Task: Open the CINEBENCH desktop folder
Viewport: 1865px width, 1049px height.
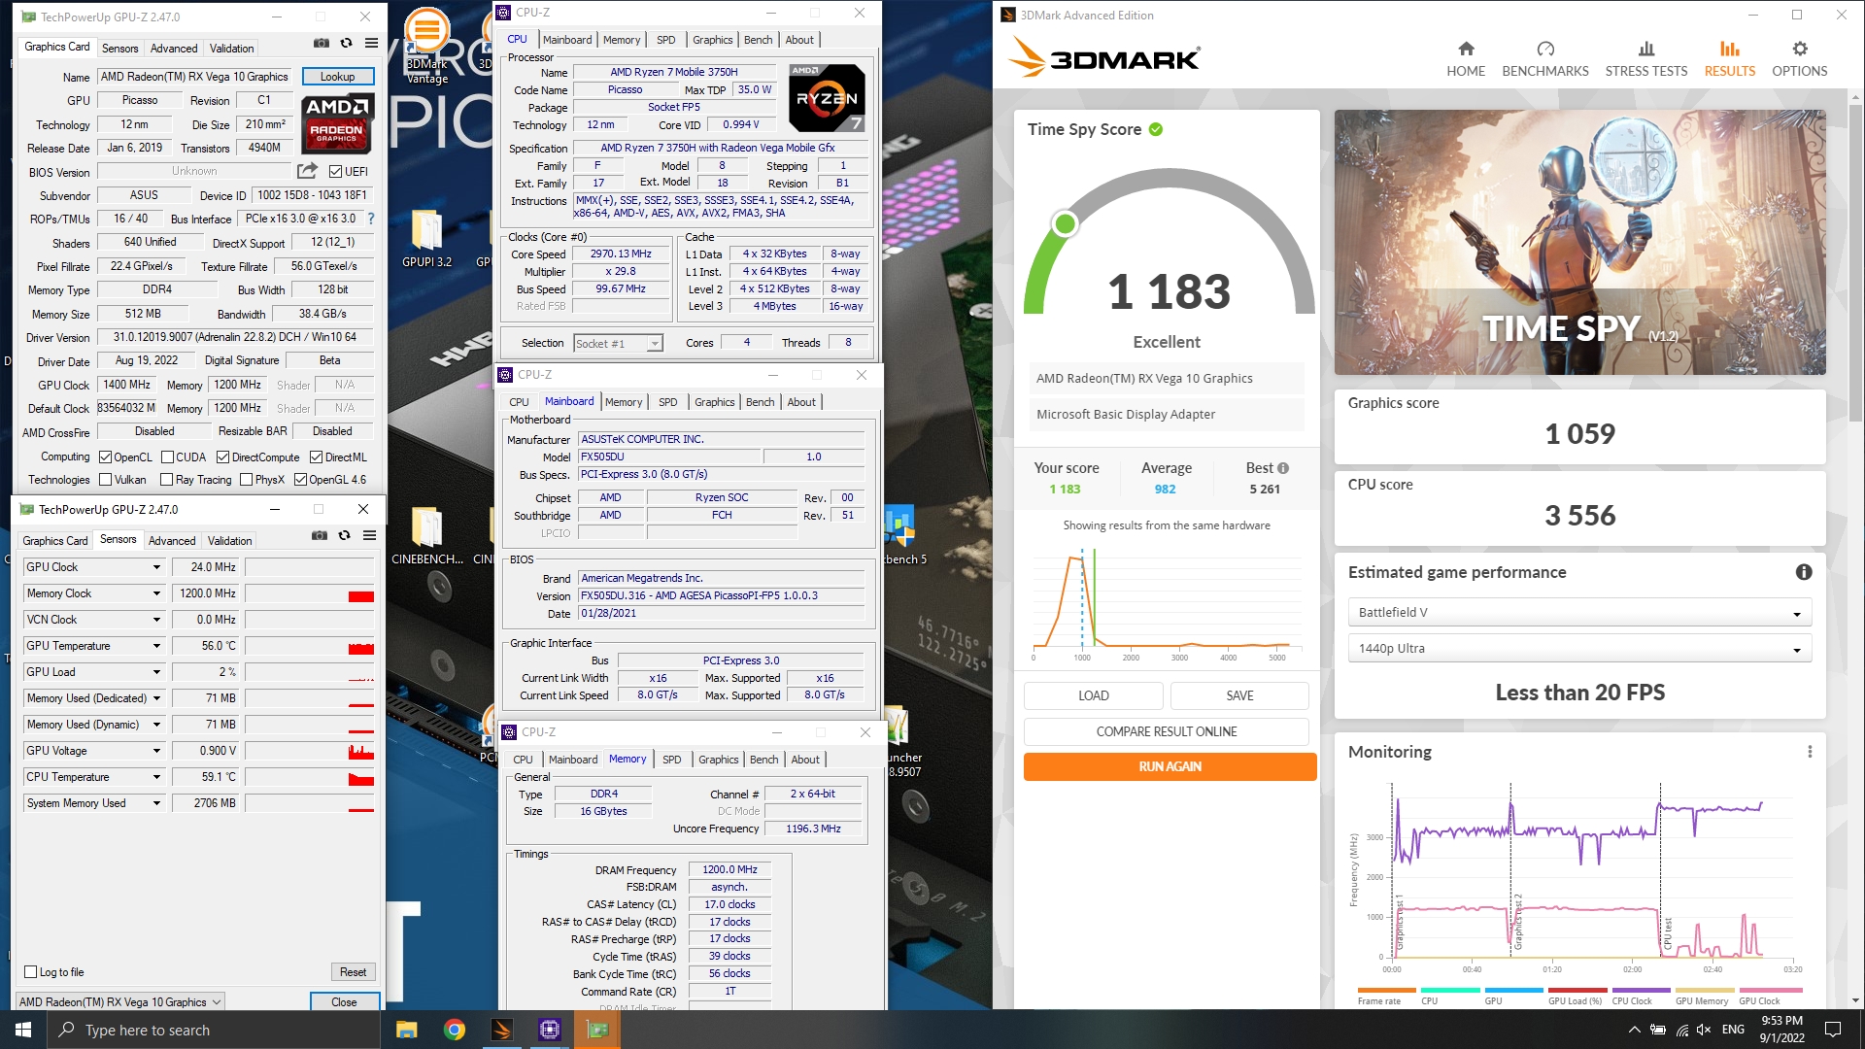Action: click(427, 536)
